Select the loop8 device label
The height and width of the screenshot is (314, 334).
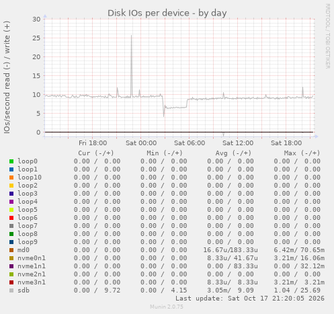click(28, 234)
